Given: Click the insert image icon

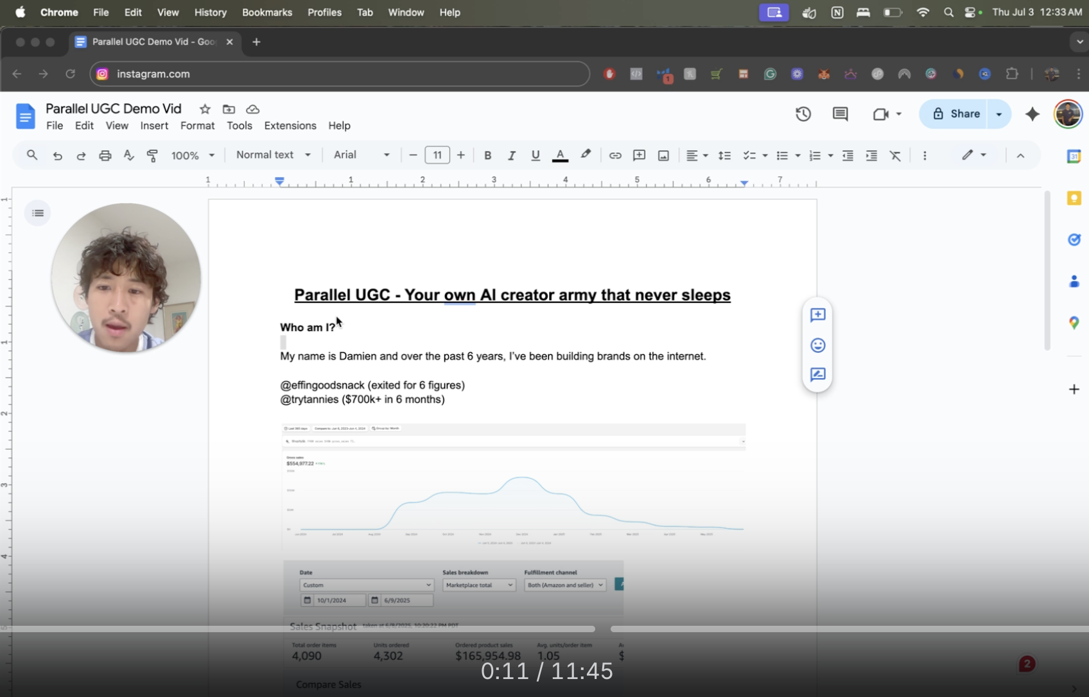Looking at the screenshot, I should pyautogui.click(x=663, y=155).
